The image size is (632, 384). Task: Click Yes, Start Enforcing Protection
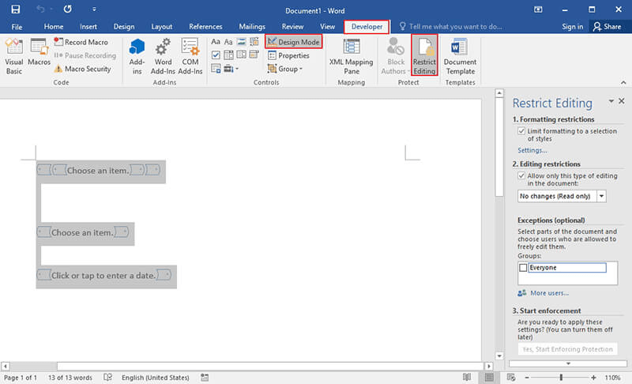pos(567,349)
